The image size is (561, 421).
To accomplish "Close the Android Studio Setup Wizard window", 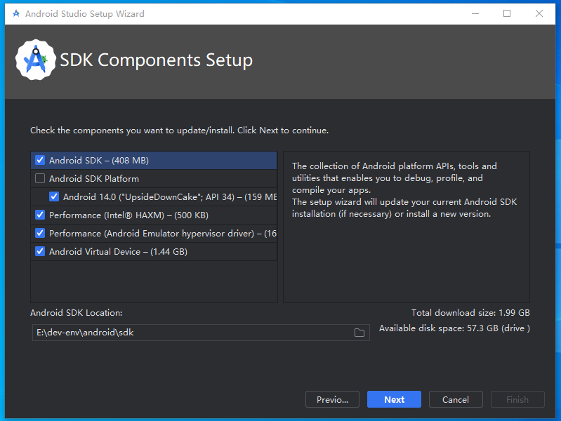I will (539, 13).
